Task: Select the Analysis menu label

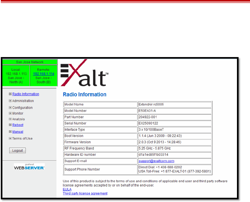Action: click(x=18, y=119)
